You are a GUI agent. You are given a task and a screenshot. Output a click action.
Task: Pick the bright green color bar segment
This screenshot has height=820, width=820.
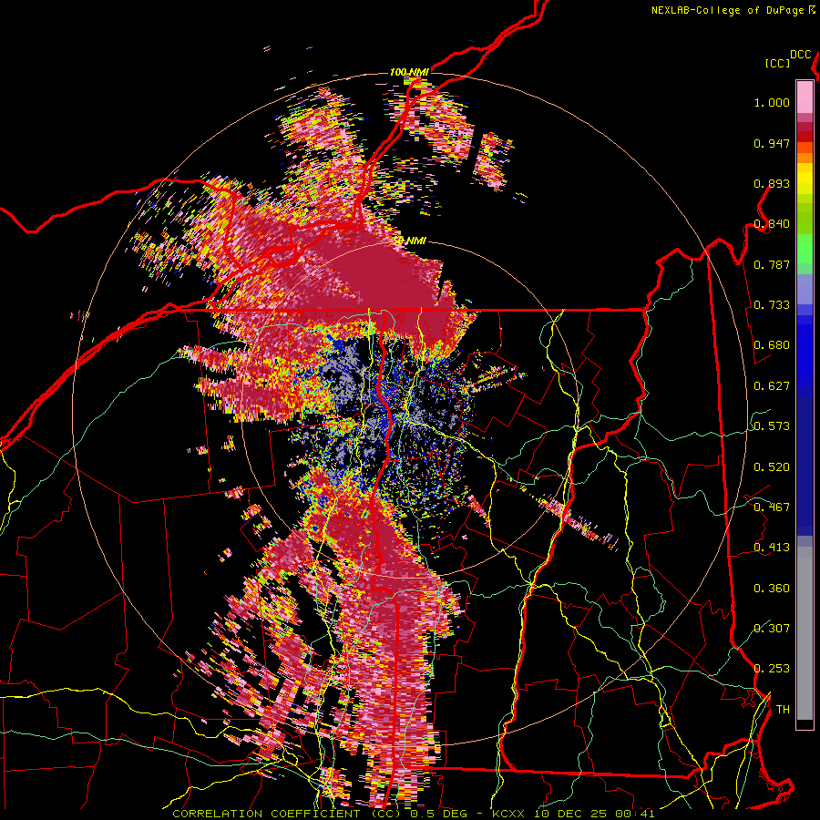(x=805, y=249)
